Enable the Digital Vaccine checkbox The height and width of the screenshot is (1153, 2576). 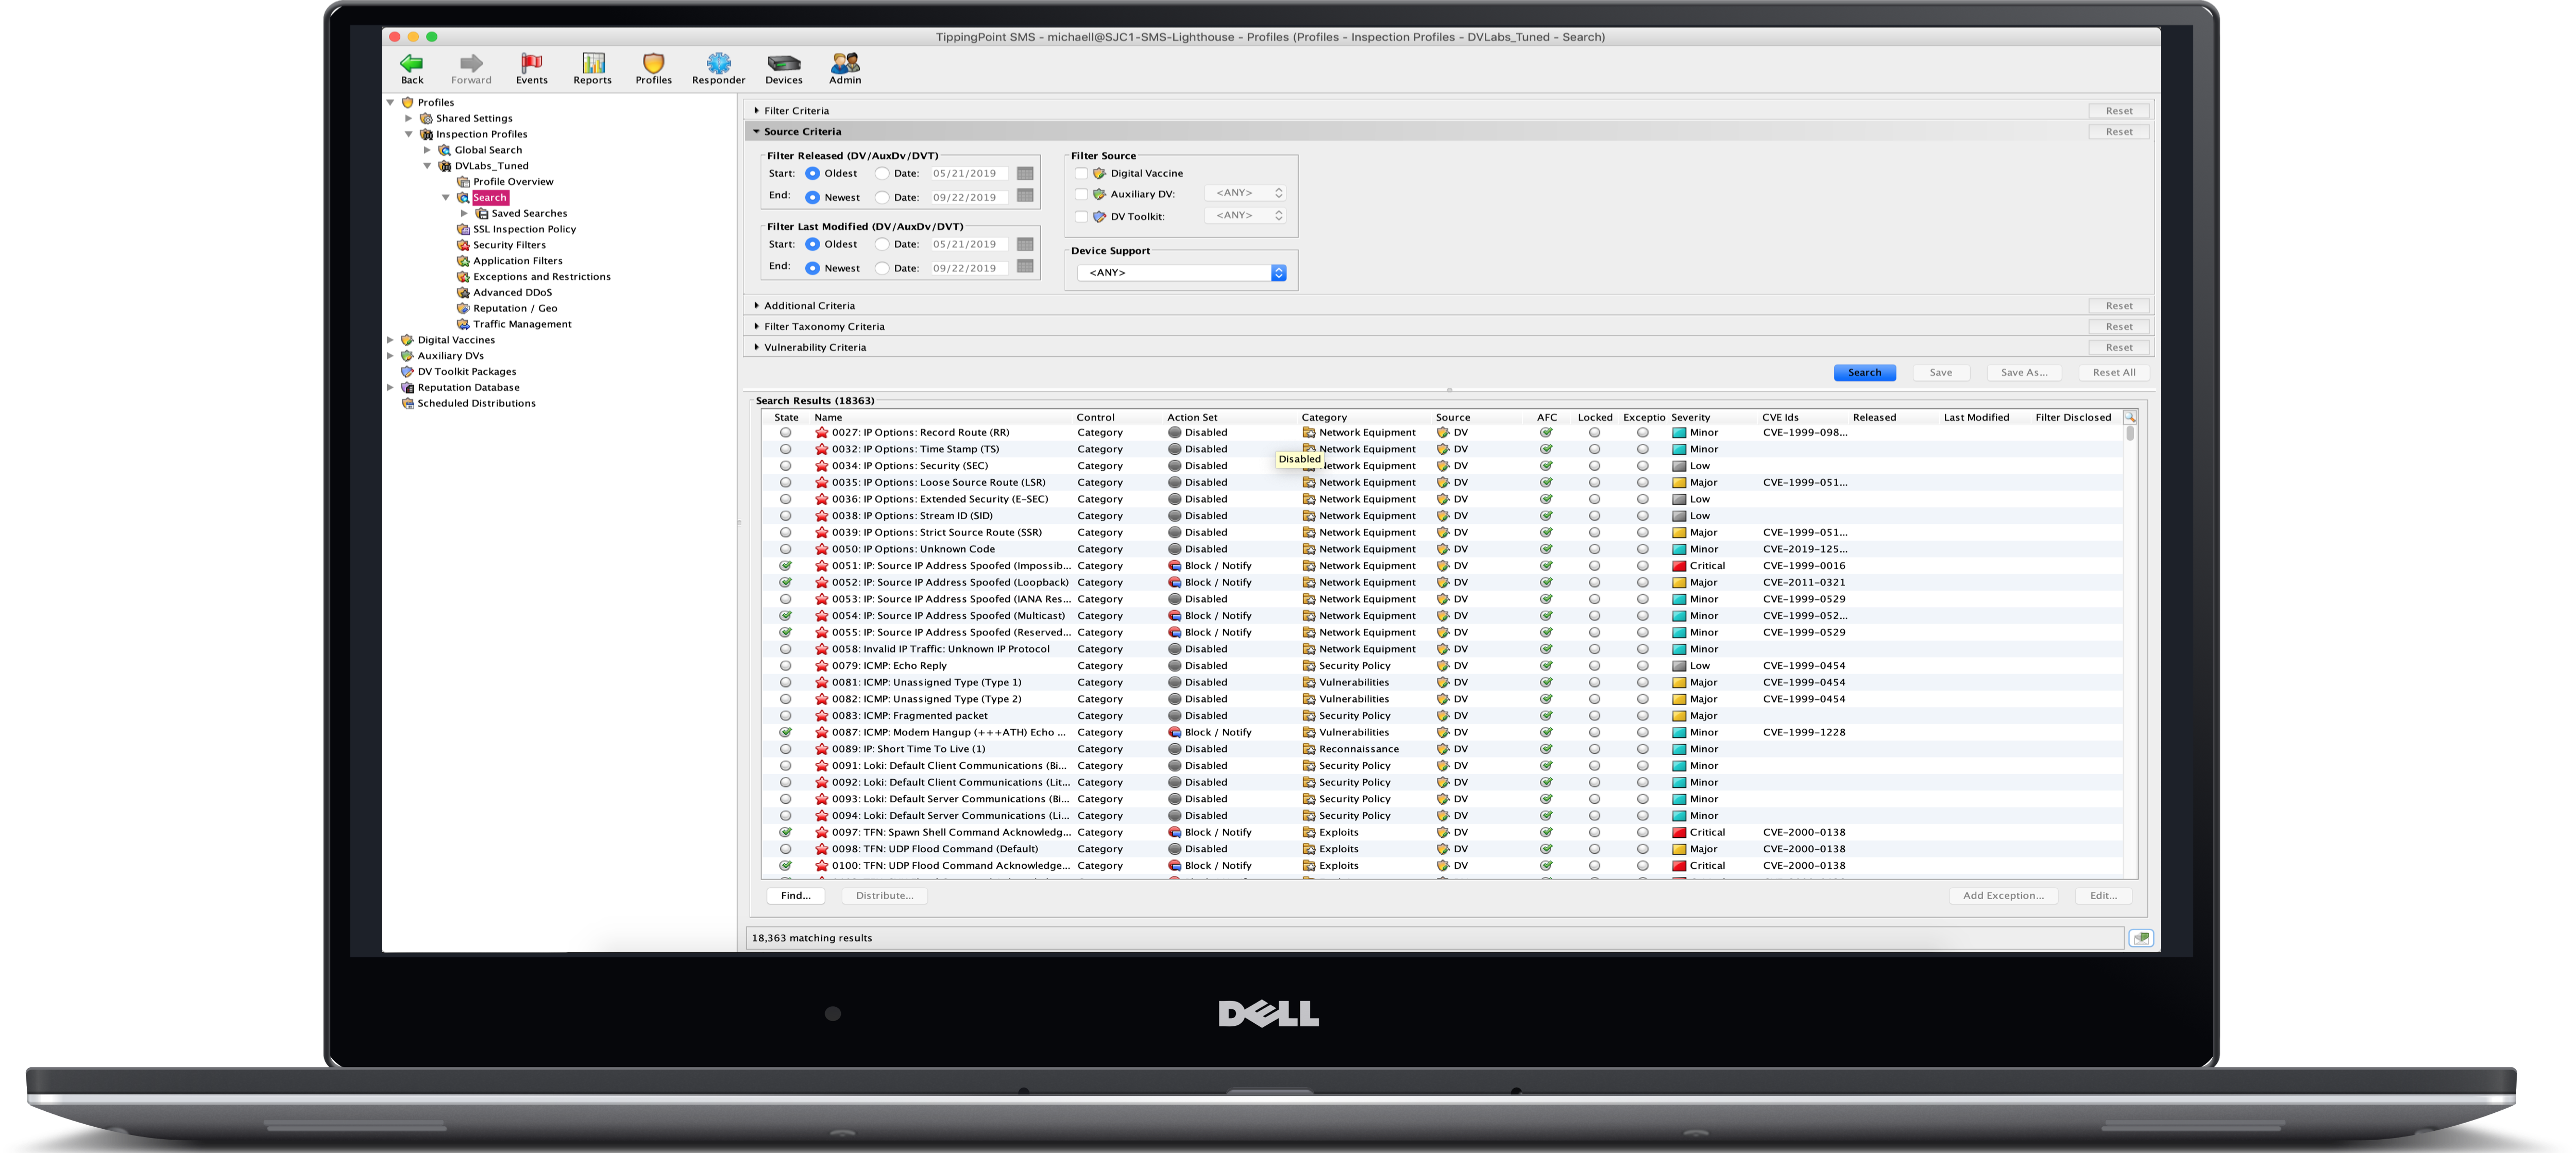(x=1081, y=173)
